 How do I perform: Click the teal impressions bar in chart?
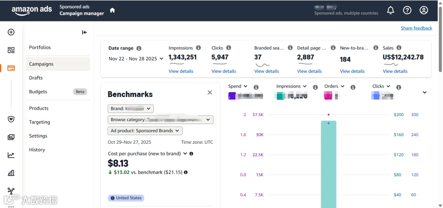[329, 164]
